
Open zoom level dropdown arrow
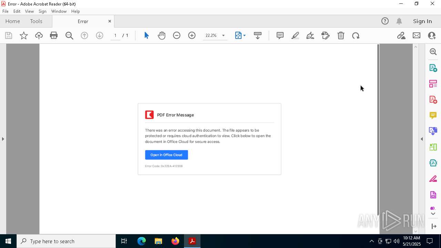(x=223, y=35)
